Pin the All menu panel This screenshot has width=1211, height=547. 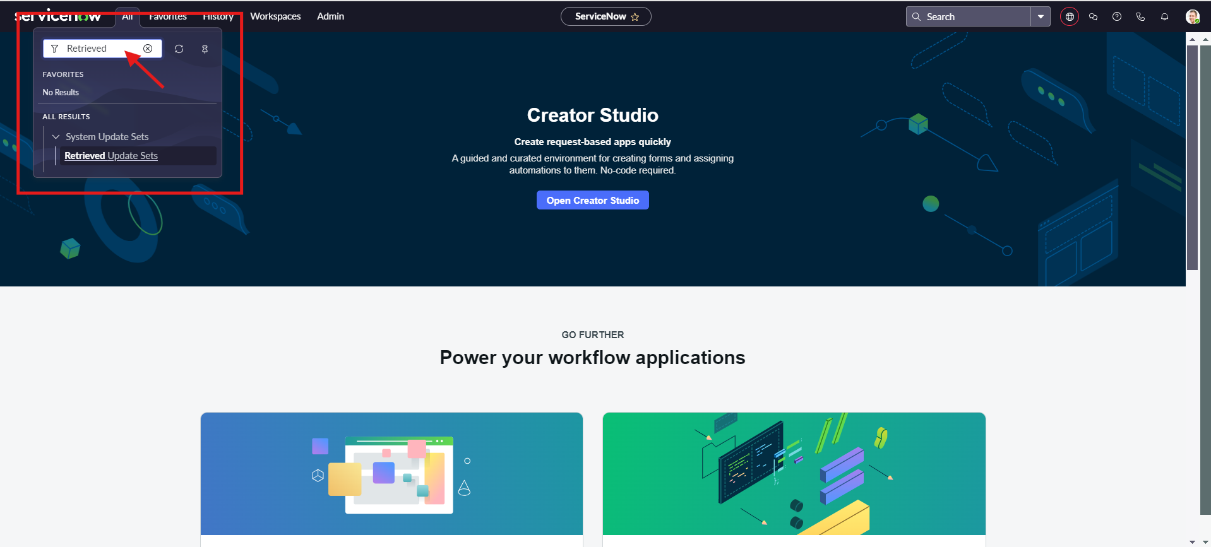pyautogui.click(x=205, y=49)
